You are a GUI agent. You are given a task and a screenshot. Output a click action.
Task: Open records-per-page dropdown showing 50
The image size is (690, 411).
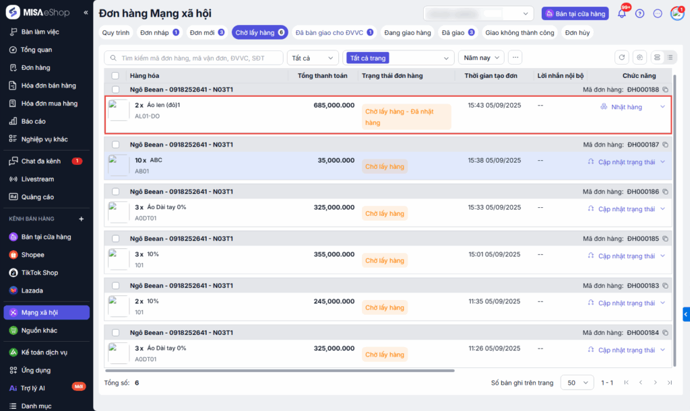(x=577, y=382)
